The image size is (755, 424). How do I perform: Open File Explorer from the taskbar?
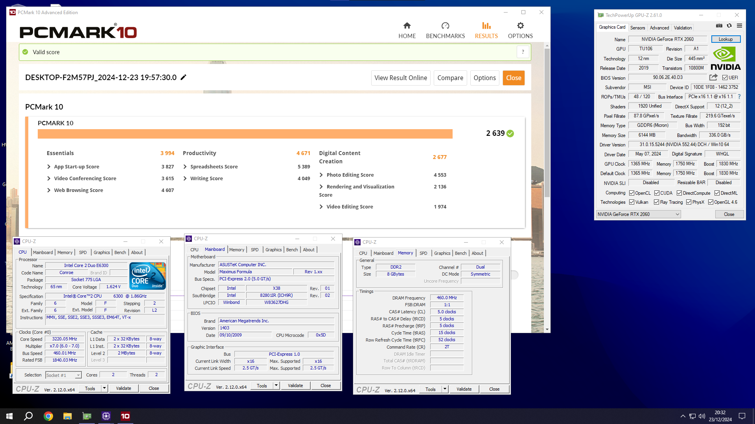coord(68,416)
